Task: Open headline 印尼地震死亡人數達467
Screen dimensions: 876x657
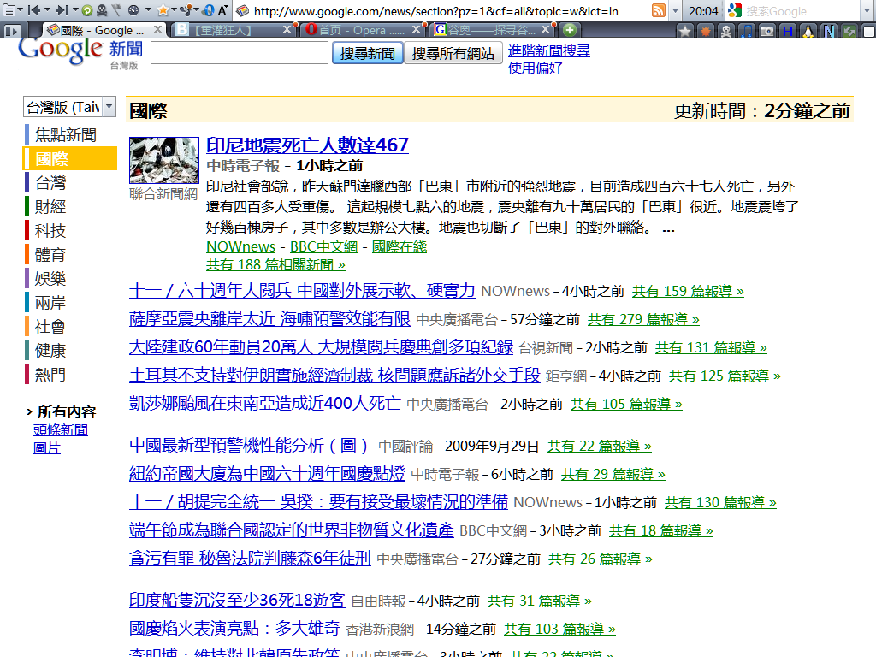Action: click(307, 145)
